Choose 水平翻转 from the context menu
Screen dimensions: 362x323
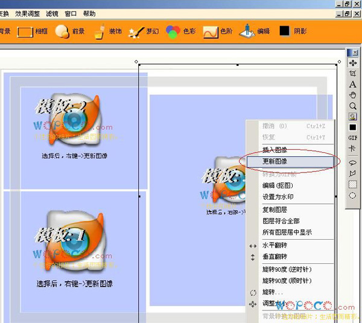(x=290, y=245)
